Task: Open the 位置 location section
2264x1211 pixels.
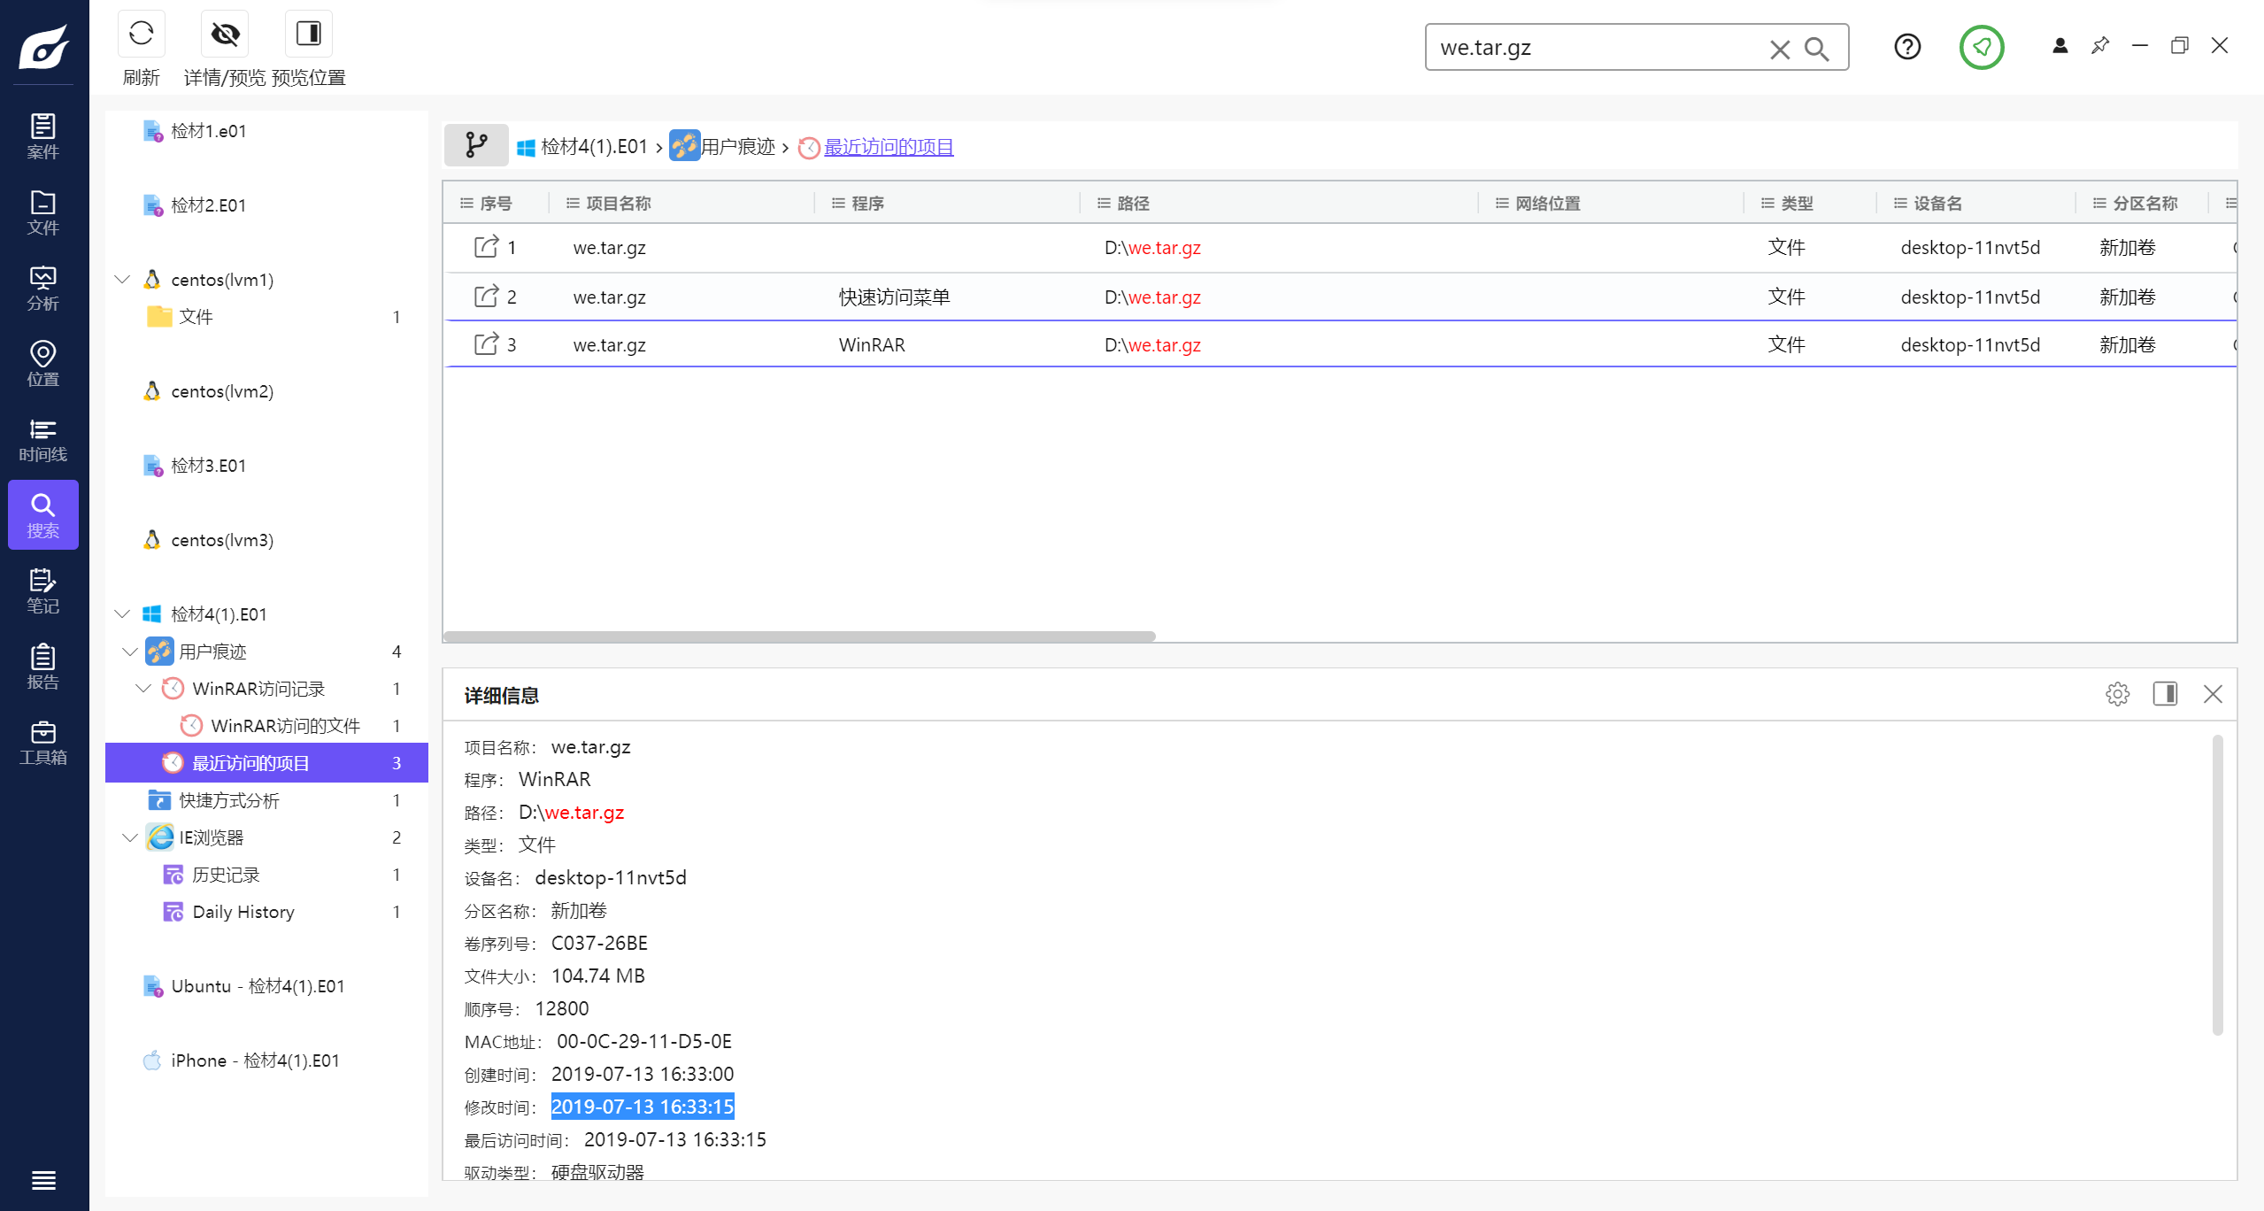Action: coord(42,364)
